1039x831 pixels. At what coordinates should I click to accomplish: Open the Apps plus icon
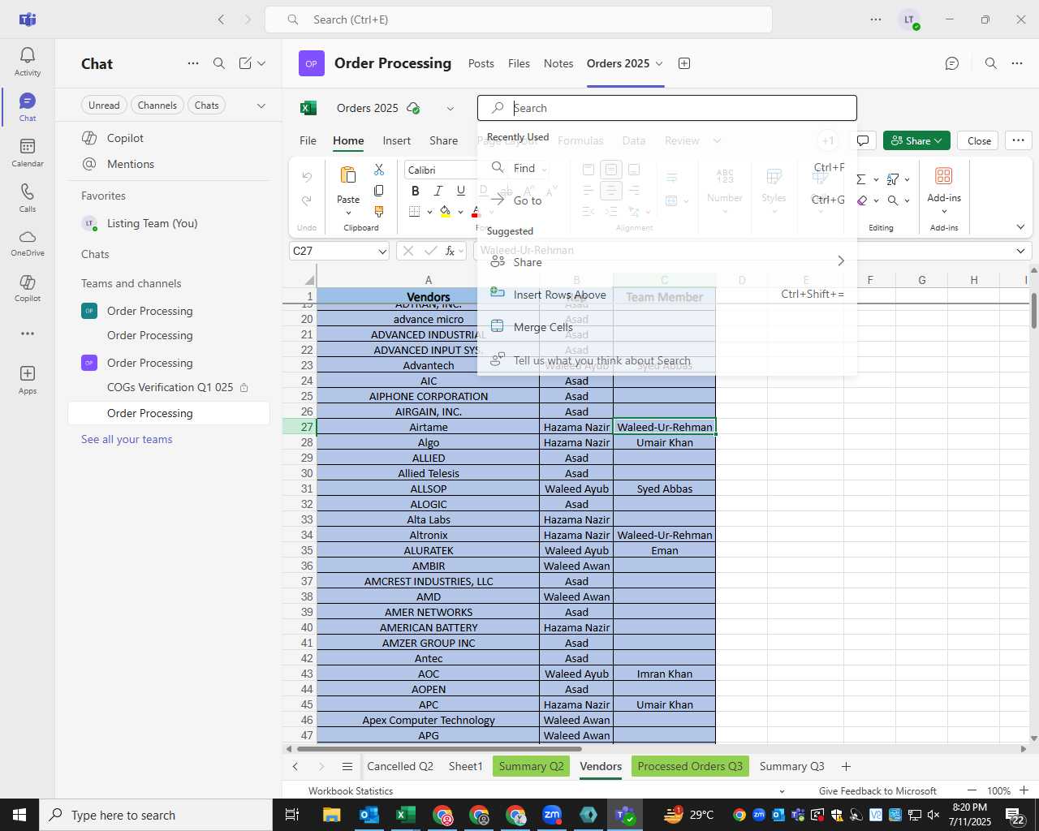[x=28, y=379]
